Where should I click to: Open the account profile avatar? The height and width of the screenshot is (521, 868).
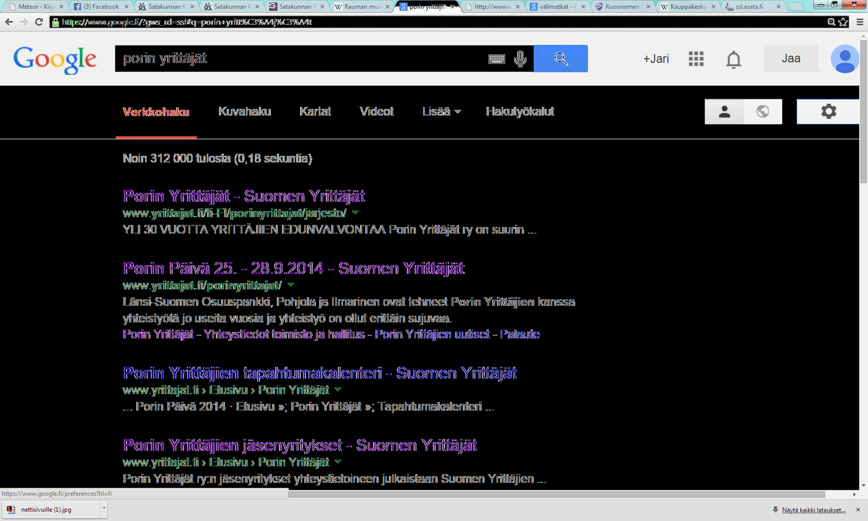point(844,59)
